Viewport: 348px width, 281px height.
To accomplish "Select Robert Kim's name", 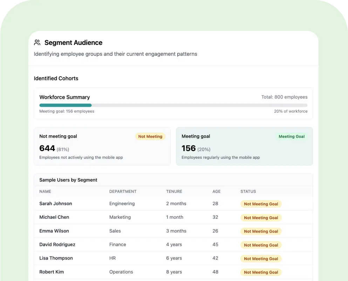I will (52, 272).
